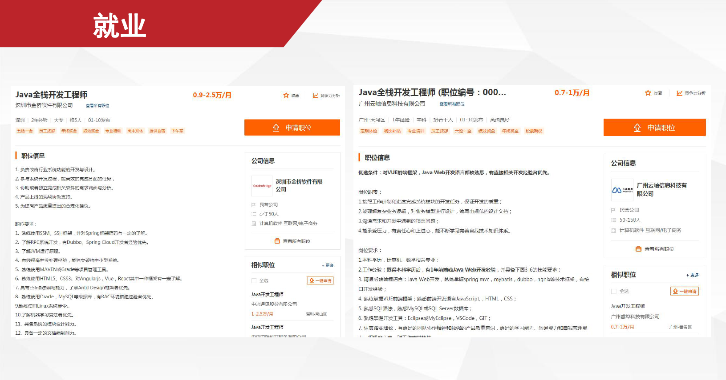Click the 1-2.5万/月 salary in 相似职位
Image resolution: width=726 pixels, height=380 pixels.
tap(262, 314)
